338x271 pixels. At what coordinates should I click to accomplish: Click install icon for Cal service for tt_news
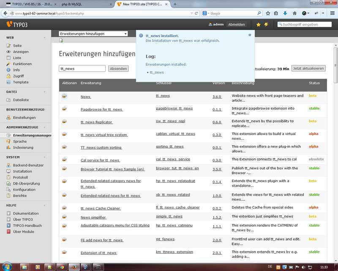point(64,160)
